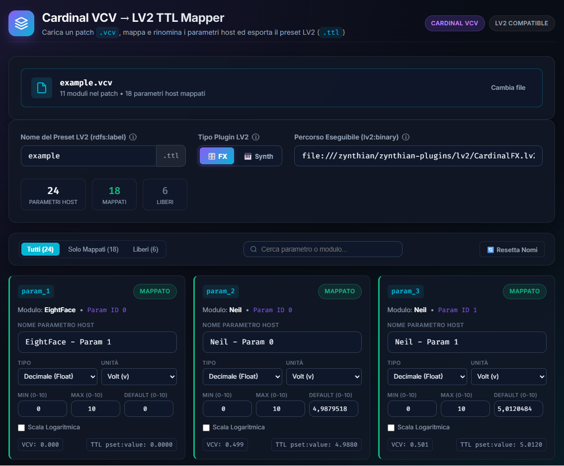This screenshot has height=466, width=564.
Task: Click the CARDINAL VCV badge
Action: [455, 23]
